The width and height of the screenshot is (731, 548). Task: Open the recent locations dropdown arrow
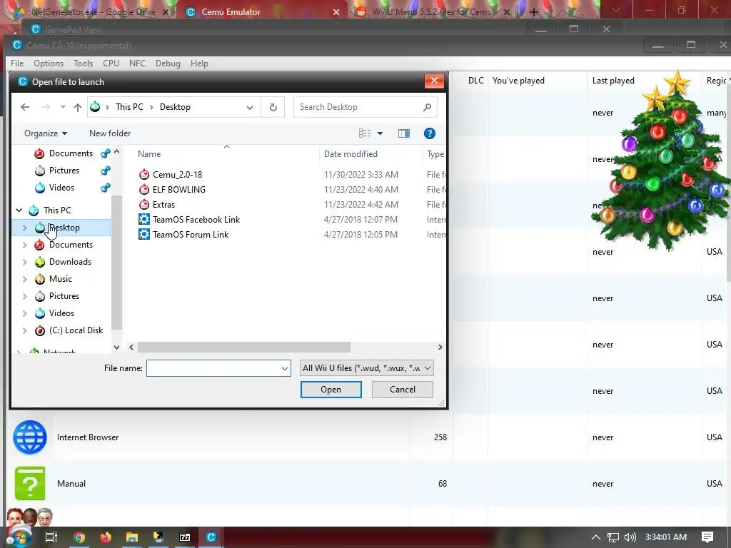[63, 107]
